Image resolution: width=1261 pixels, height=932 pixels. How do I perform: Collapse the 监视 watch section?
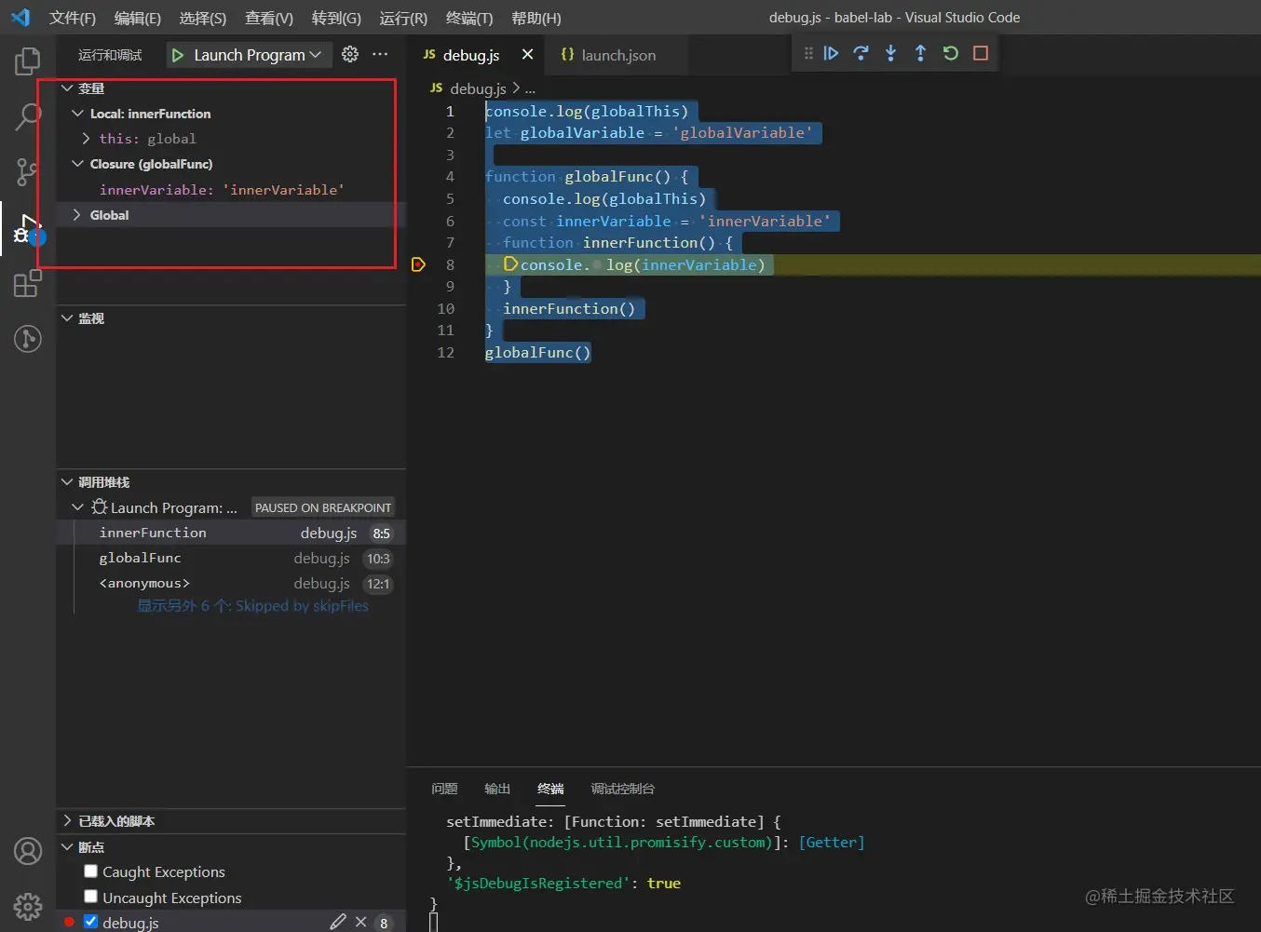point(67,318)
